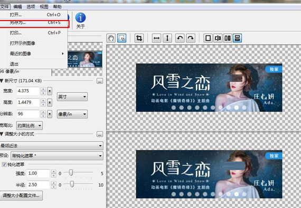Image resolution: width=301 pixels, height=208 pixels.
Task: Click the 高度 height input field
Action: [28, 102]
